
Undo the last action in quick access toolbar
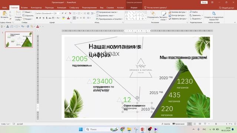point(22,26)
